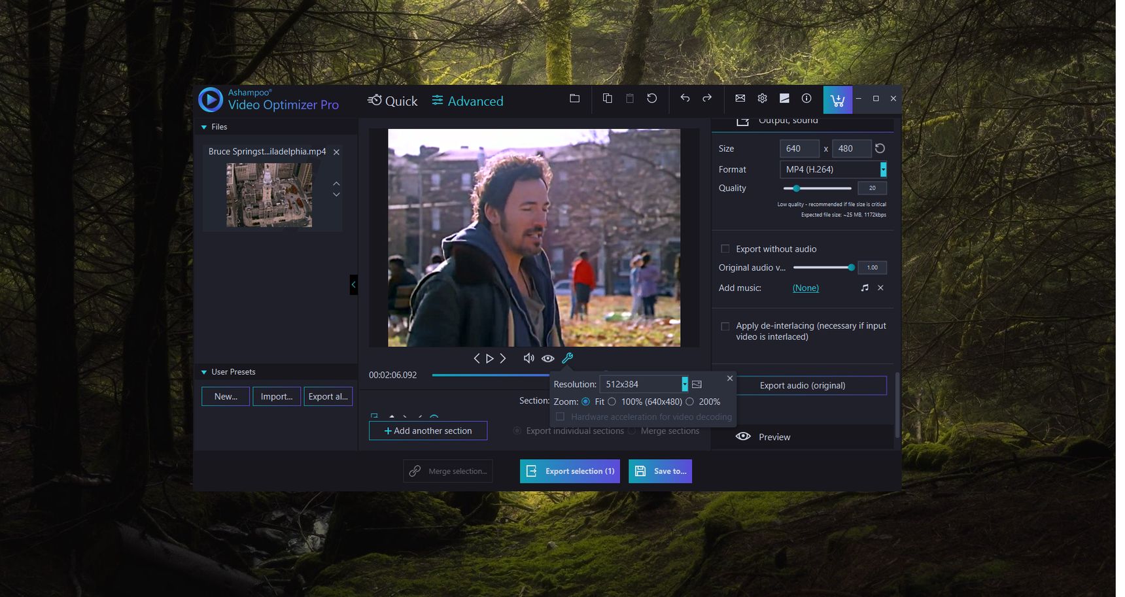Open the info about icon
This screenshot has width=1125, height=597.
pyautogui.click(x=806, y=98)
